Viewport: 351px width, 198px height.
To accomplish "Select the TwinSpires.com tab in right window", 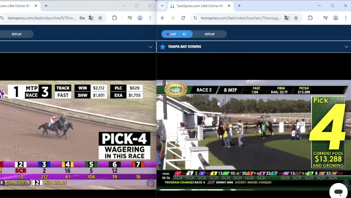I will point(200,6).
